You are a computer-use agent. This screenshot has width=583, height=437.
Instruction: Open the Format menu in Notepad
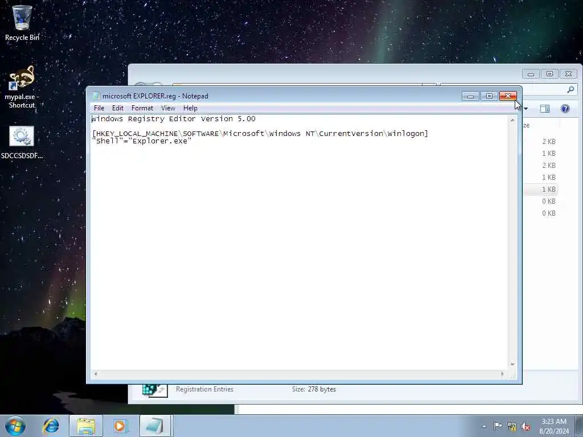pyautogui.click(x=142, y=108)
